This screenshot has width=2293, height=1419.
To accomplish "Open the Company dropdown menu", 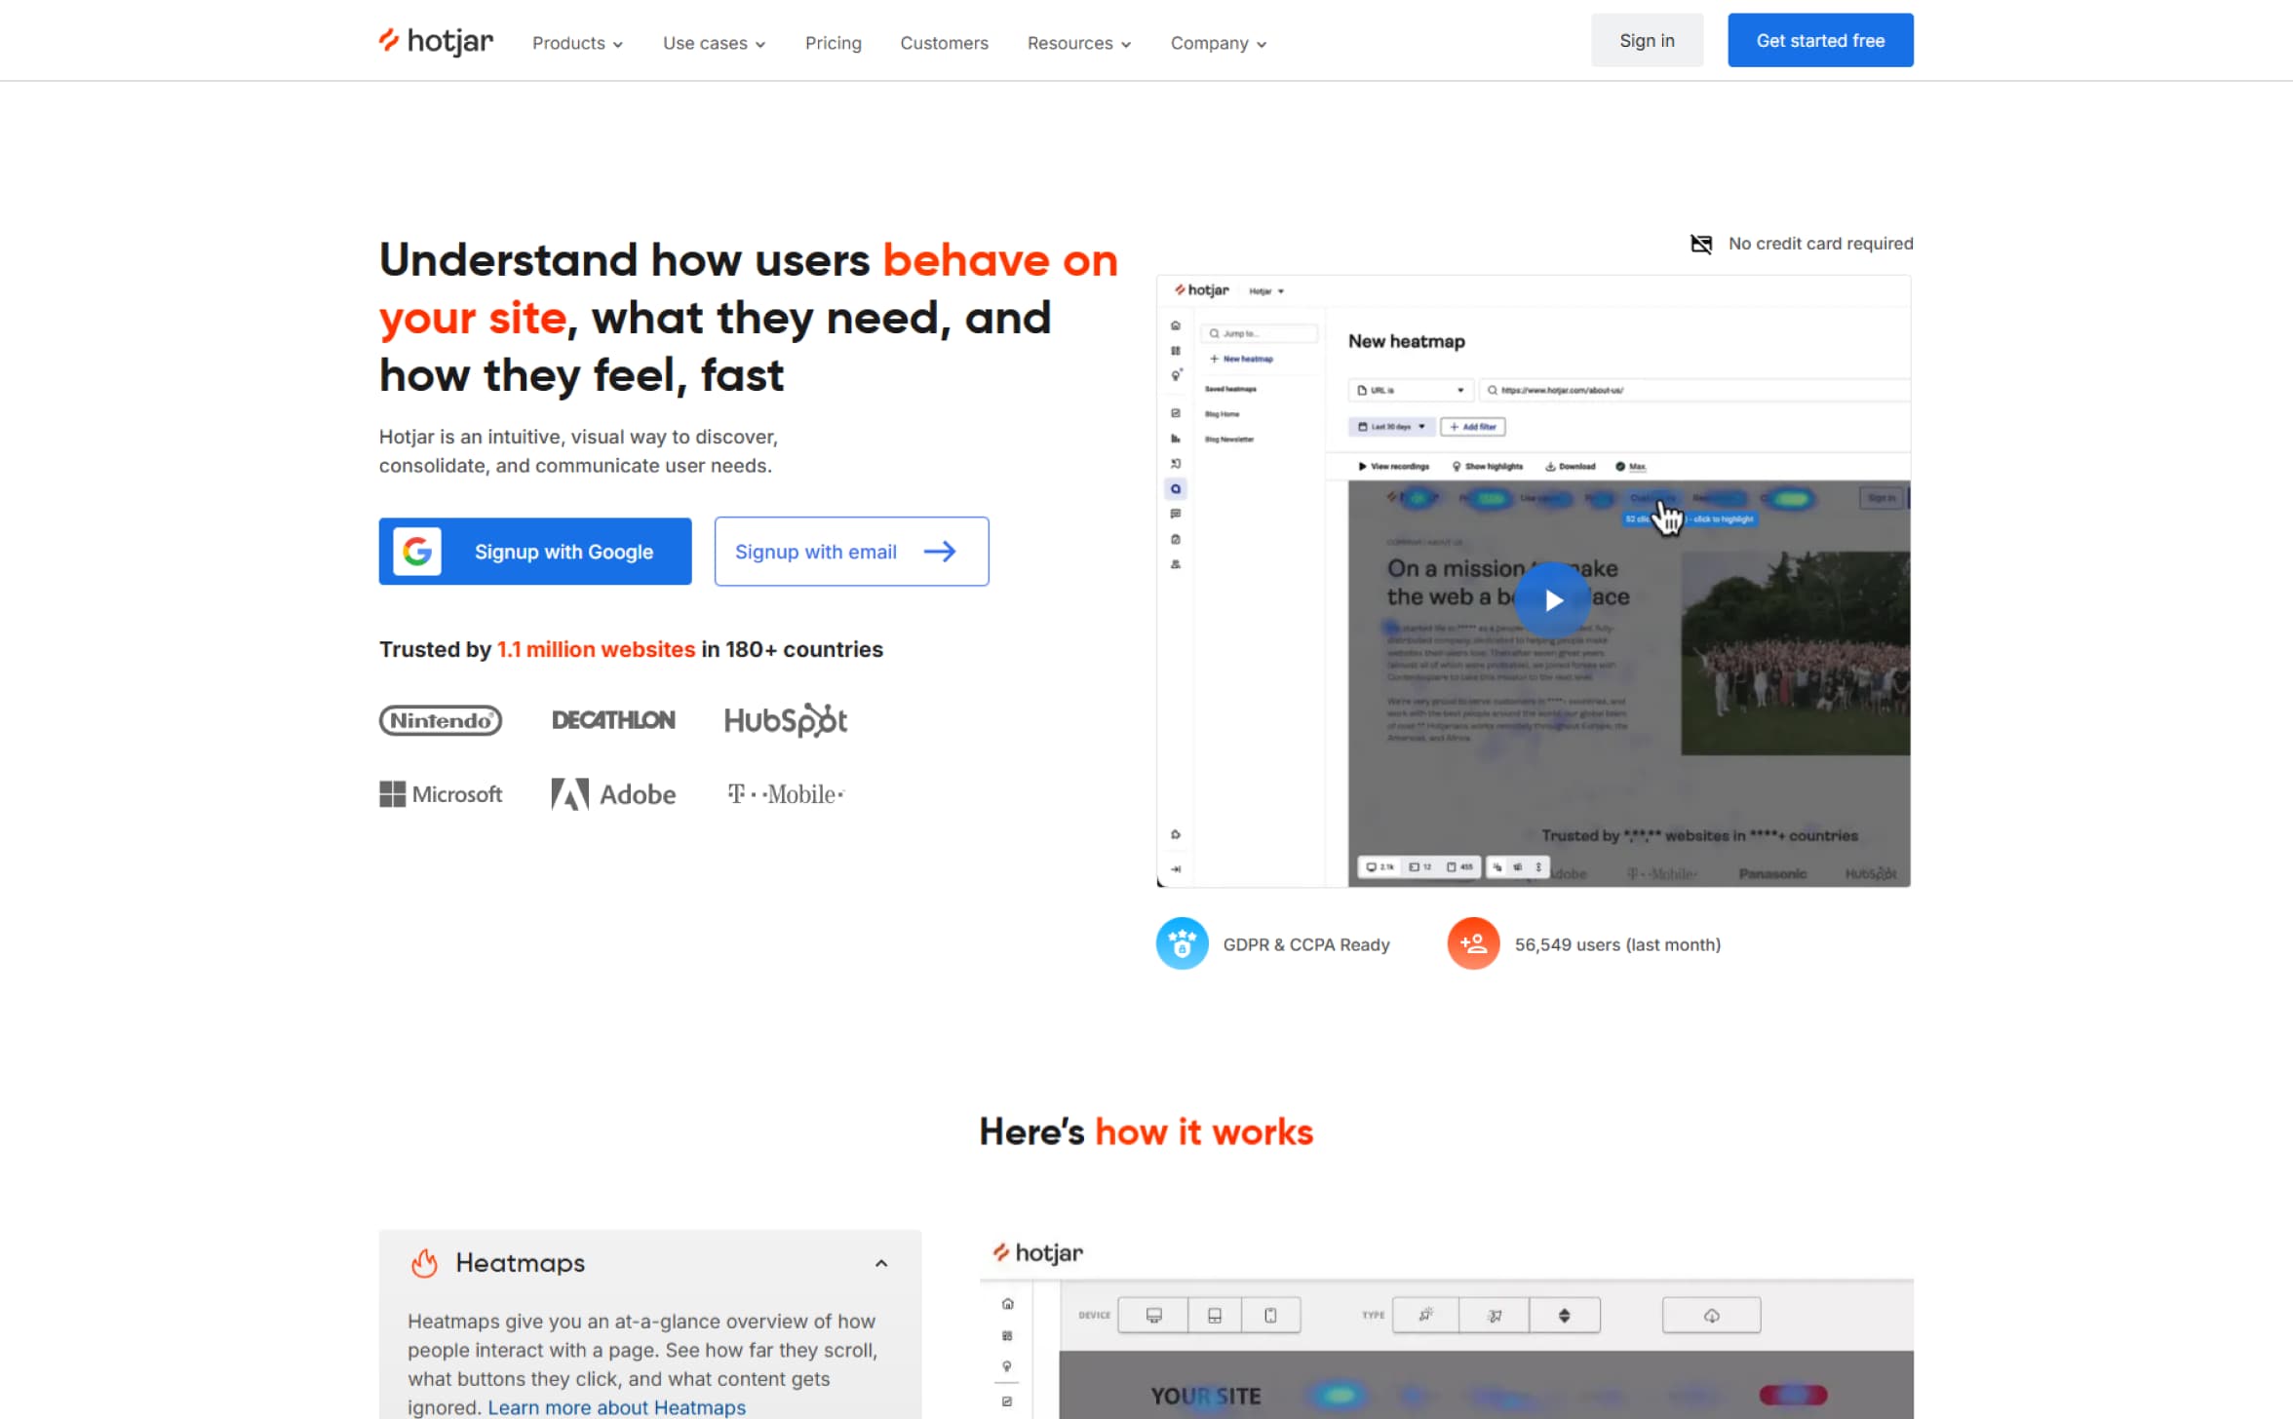I will pyautogui.click(x=1218, y=43).
